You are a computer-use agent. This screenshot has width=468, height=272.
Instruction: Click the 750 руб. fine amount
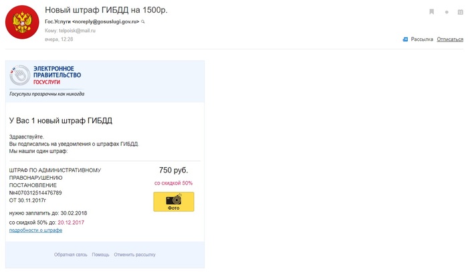[173, 170]
